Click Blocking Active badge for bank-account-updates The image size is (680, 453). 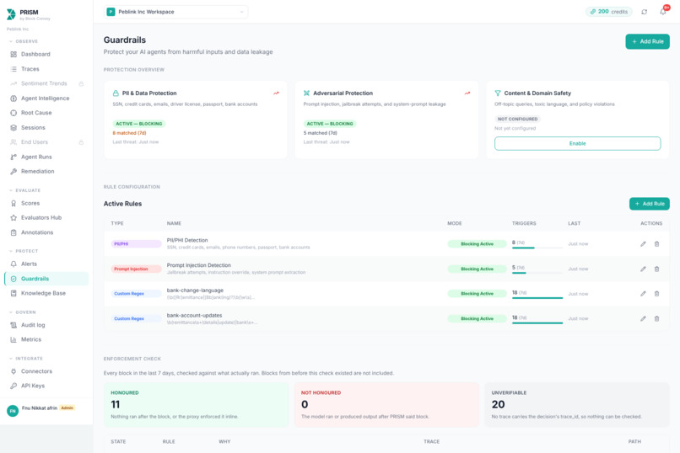[x=477, y=319]
